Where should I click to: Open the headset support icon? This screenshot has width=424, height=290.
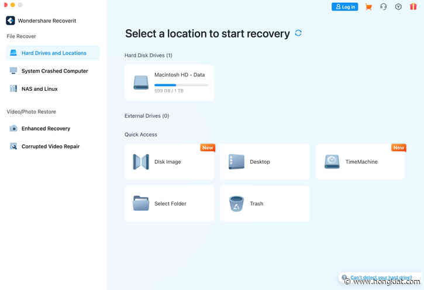coord(384,7)
